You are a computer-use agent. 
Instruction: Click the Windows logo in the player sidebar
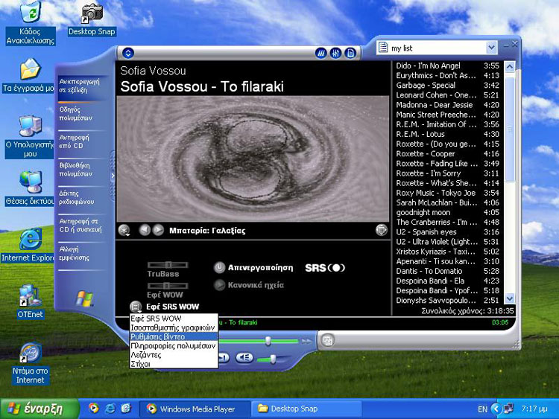(84, 298)
